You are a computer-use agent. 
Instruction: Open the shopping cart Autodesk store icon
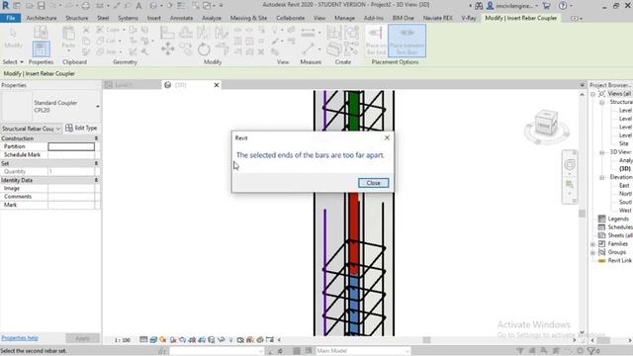click(546, 6)
